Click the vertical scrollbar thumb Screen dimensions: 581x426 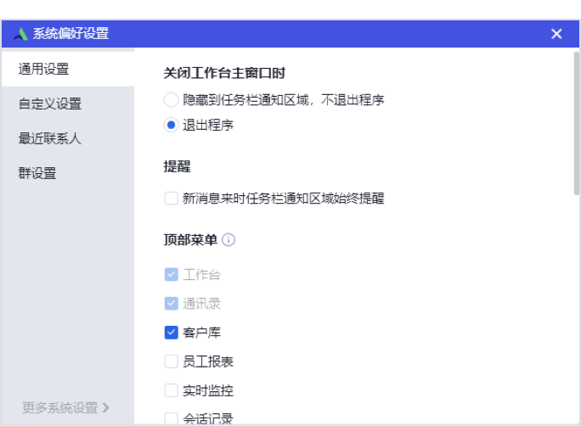[x=576, y=123]
